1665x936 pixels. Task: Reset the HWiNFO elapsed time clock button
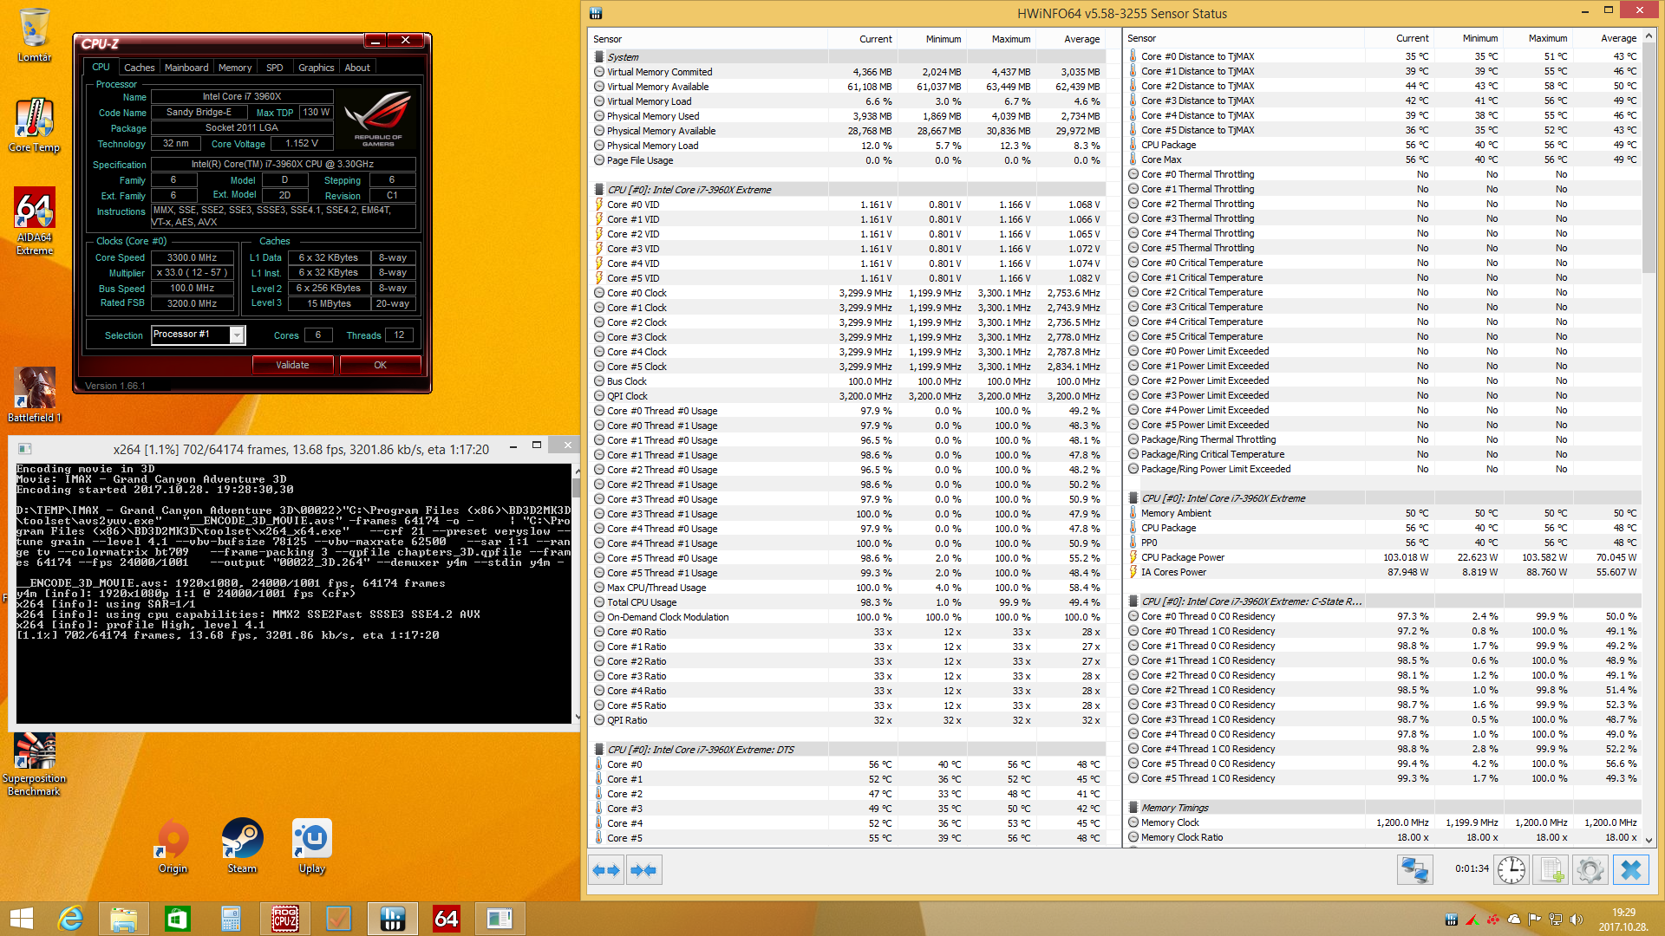(1511, 870)
